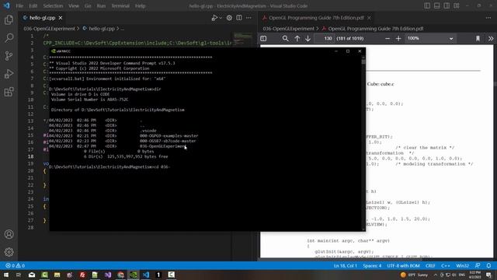Open the Manage gear in the activity bar
This screenshot has height=280, width=497.
[x=9, y=252]
